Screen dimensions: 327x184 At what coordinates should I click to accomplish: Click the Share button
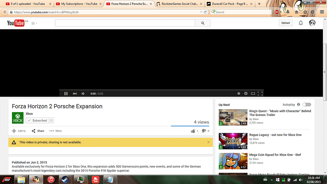[38, 131]
